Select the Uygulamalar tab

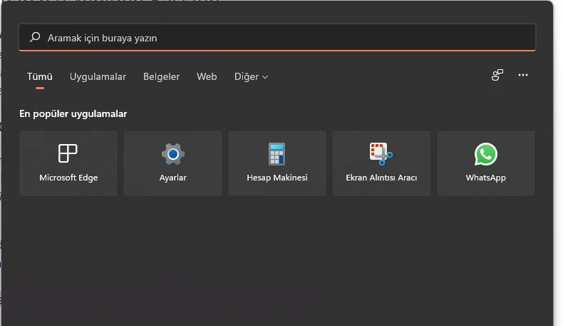point(98,76)
